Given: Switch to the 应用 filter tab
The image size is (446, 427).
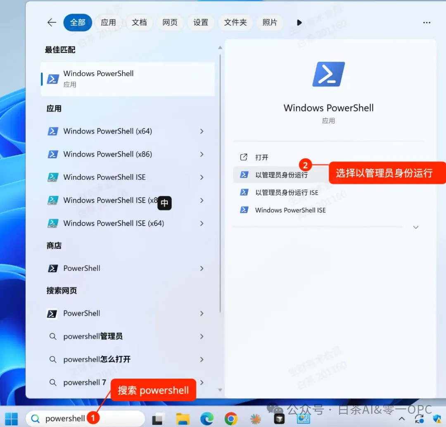Looking at the screenshot, I should 108,22.
